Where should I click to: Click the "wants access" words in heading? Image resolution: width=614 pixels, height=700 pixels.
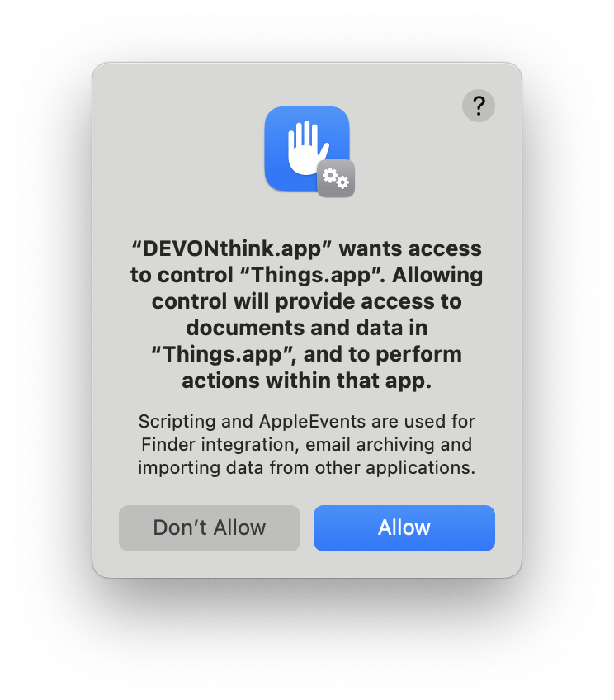click(410, 248)
